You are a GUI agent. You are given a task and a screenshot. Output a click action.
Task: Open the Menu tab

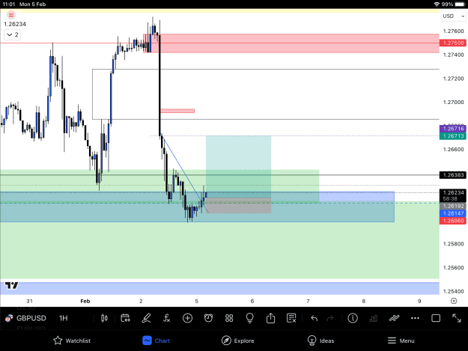click(x=401, y=341)
